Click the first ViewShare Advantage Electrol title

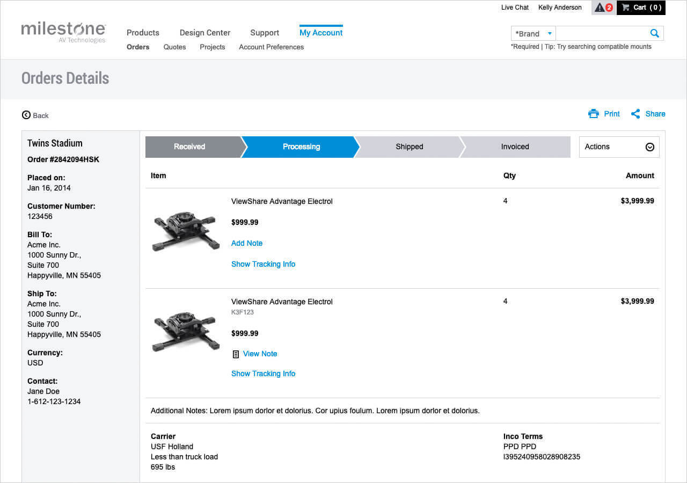click(x=282, y=201)
